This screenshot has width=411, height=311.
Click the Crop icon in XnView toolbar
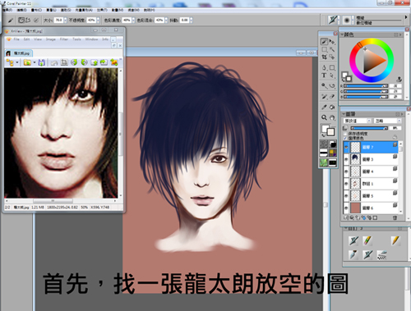[64, 62]
